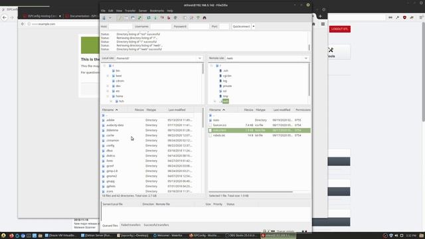425x239 pixels.
Task: Click the Quickconnect button
Action: tap(241, 27)
